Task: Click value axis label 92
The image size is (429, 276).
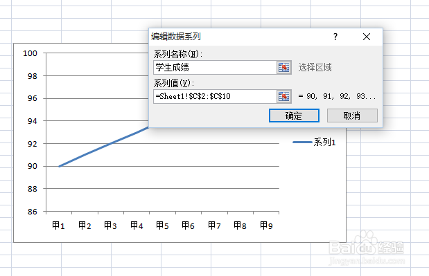Action: coord(33,144)
